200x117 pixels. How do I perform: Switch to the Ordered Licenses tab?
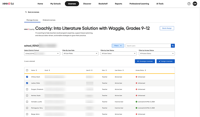pyautogui.click(x=49, y=20)
